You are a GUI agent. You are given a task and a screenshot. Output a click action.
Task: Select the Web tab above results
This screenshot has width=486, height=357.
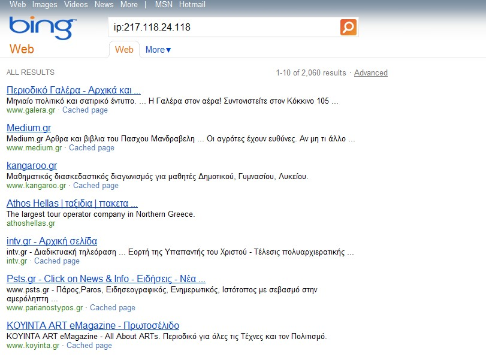(x=124, y=50)
